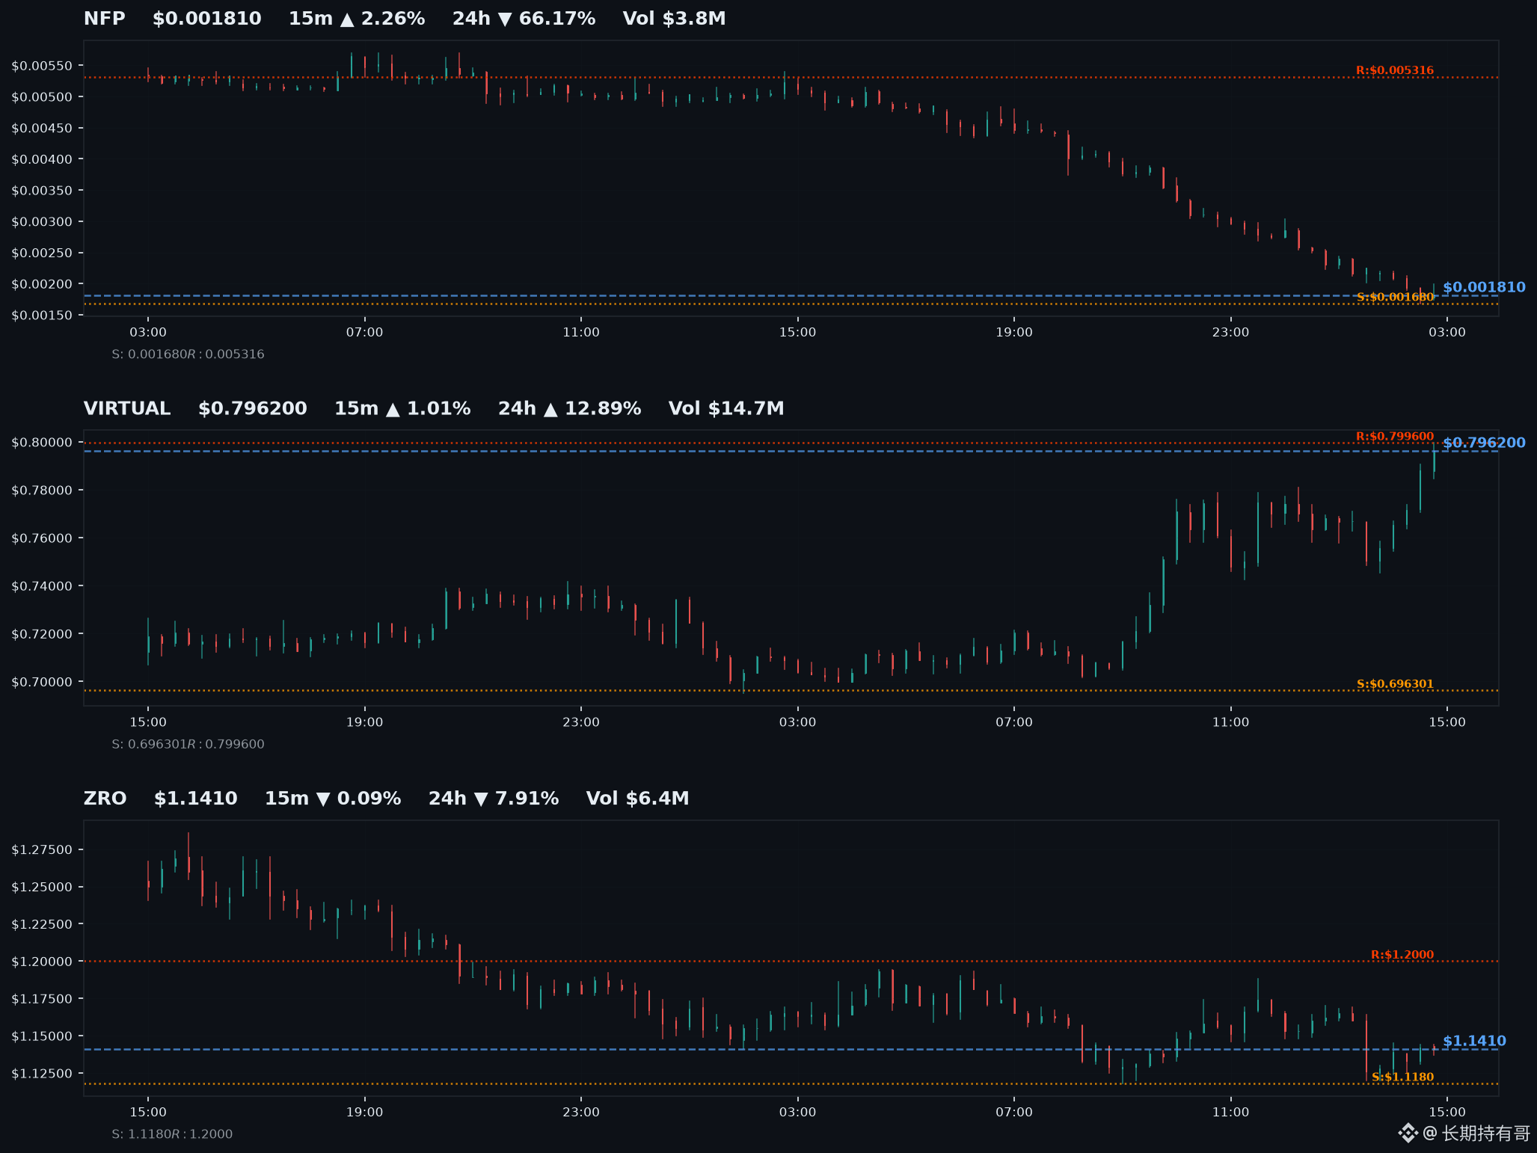Click the S: 0.696301 R: 0.799600 footnote
The height and width of the screenshot is (1153, 1537).
click(x=188, y=745)
